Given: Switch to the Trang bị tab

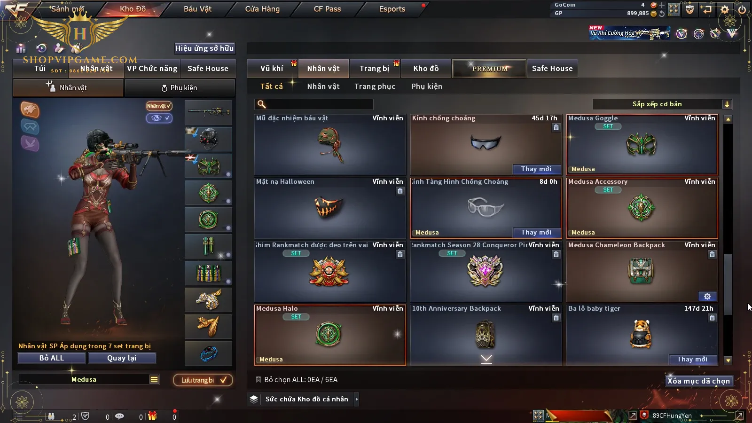Looking at the screenshot, I should [375, 69].
